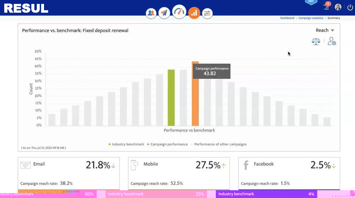Click the power logout icon
This screenshot has width=355, height=198.
click(350, 7)
